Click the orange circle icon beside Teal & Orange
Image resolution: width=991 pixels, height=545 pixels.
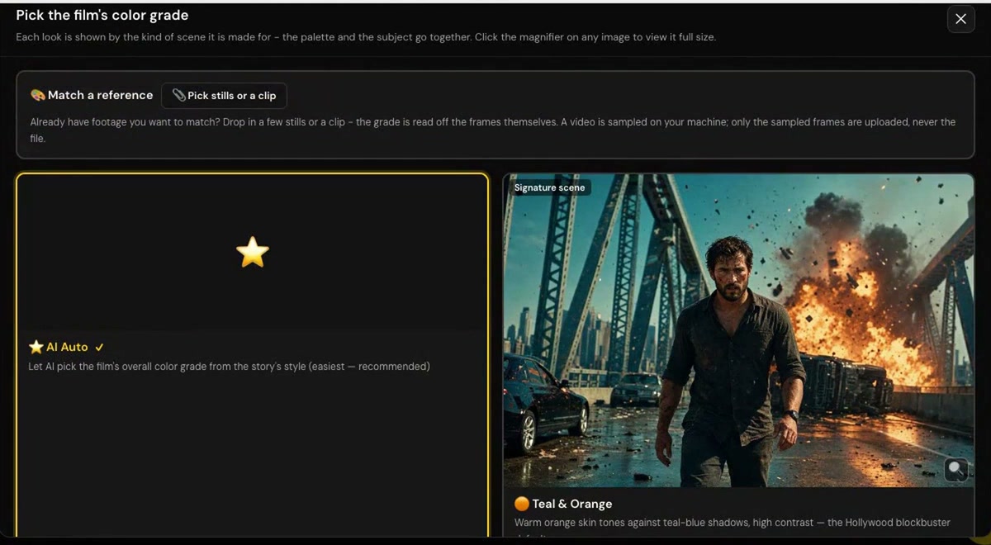click(x=522, y=504)
